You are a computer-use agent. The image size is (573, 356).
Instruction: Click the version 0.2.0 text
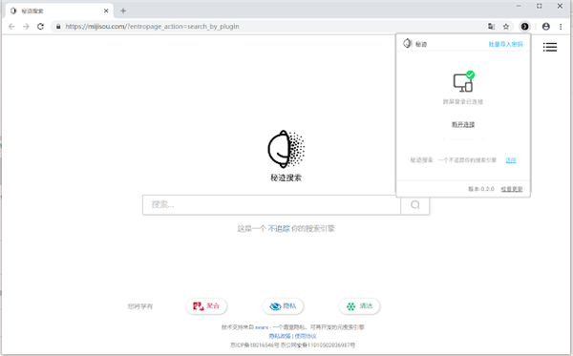[x=481, y=189]
